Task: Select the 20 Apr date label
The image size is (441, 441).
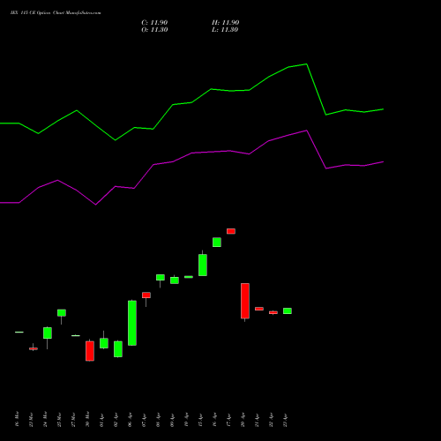Action: pyautogui.click(x=243, y=420)
